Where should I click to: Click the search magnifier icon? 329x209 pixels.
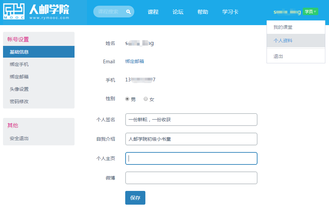[128, 11]
